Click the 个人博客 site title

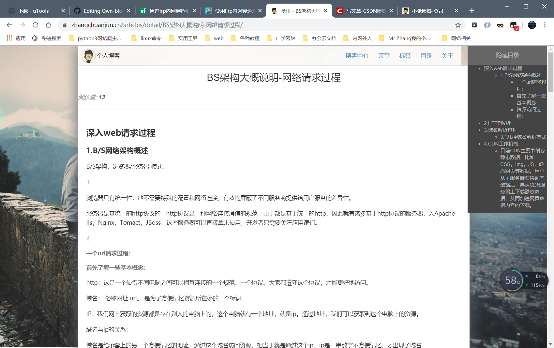(x=108, y=56)
